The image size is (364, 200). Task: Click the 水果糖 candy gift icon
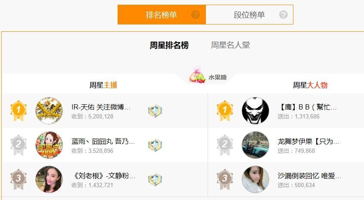(197, 75)
